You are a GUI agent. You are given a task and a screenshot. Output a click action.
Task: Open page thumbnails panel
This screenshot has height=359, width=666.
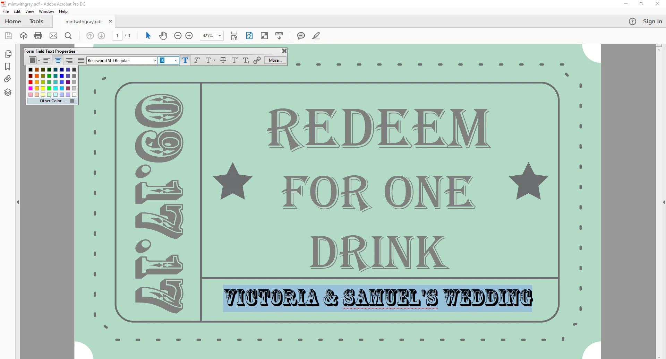[8, 54]
